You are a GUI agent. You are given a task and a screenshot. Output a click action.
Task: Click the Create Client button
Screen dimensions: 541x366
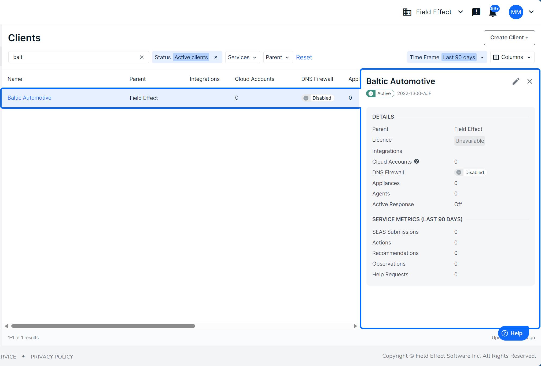509,38
